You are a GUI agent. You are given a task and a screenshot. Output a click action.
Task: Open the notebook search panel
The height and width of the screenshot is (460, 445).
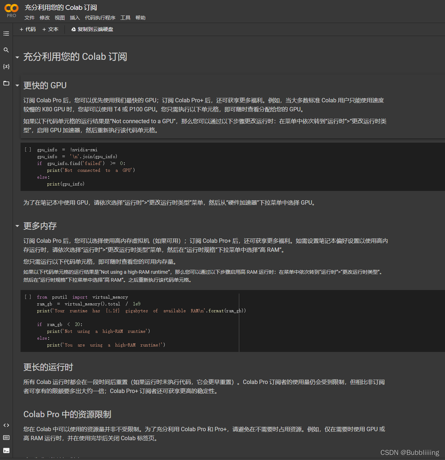click(6, 50)
